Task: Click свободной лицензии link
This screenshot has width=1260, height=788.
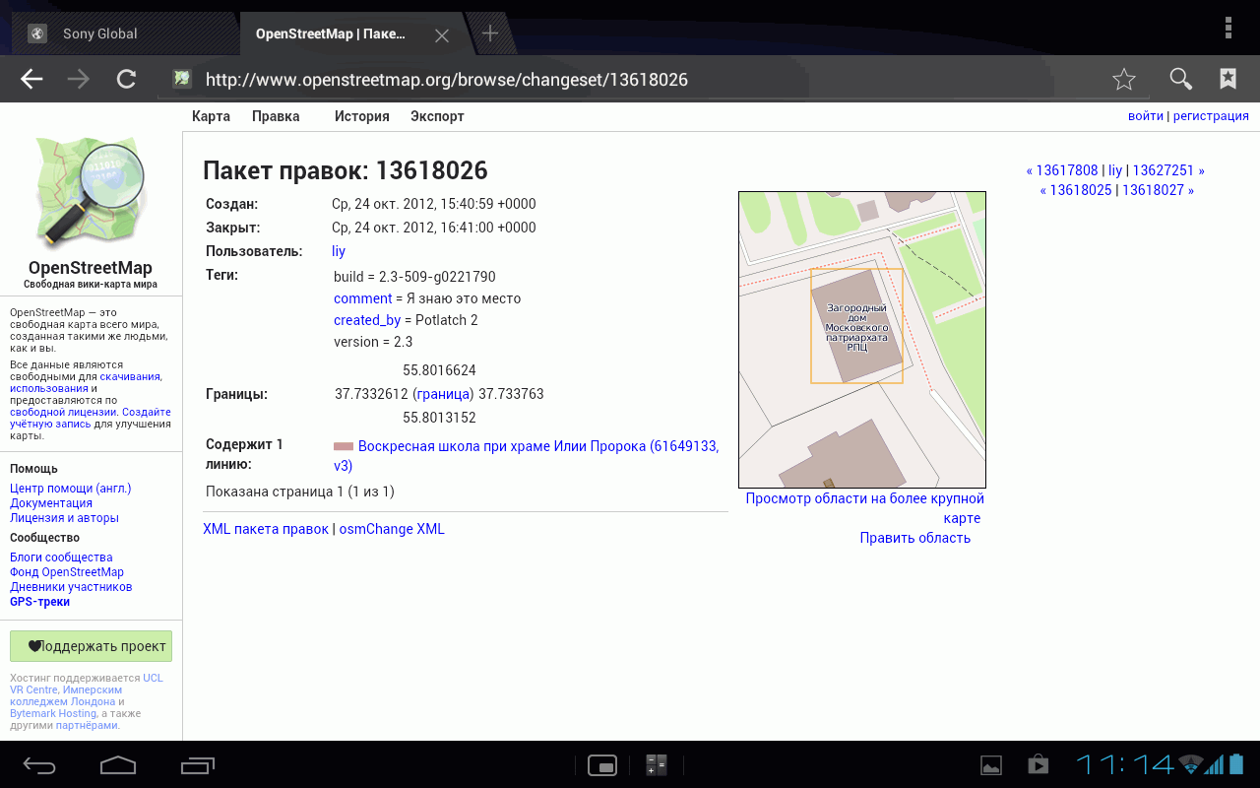Action: coord(63,412)
